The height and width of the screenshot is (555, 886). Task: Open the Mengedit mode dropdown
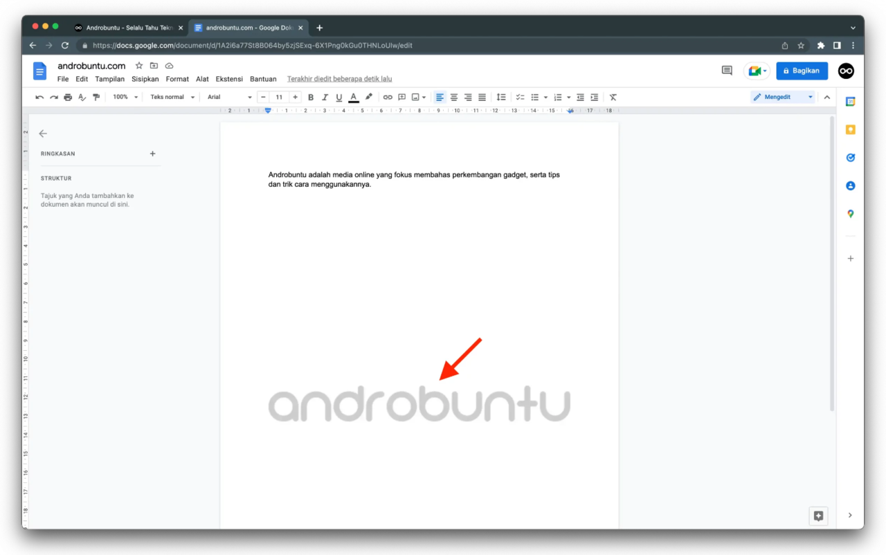[783, 98]
